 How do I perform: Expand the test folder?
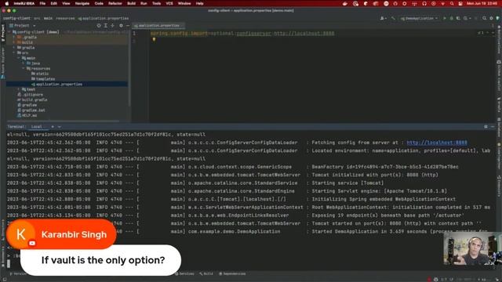click(x=19, y=89)
